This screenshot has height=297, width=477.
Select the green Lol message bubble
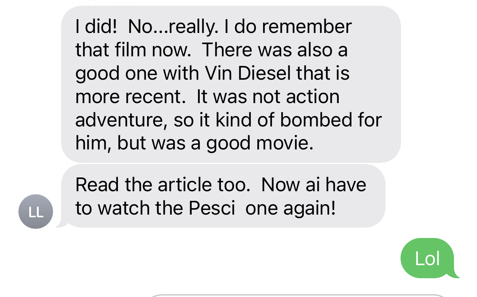(427, 258)
